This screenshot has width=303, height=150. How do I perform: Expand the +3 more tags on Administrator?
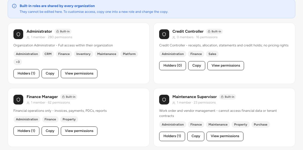[18, 62]
